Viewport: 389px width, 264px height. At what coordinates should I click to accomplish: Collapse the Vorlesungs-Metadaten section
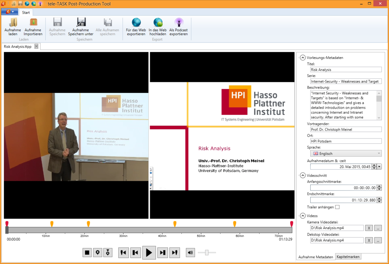tap(303, 58)
